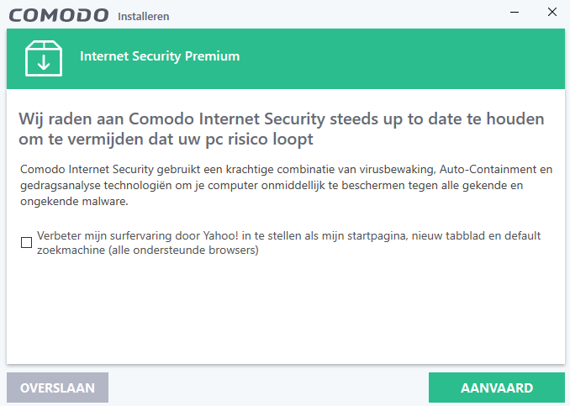This screenshot has height=406, width=570.
Task: Tick the Yahoo! startpagina checkbox
Action: 27,243
